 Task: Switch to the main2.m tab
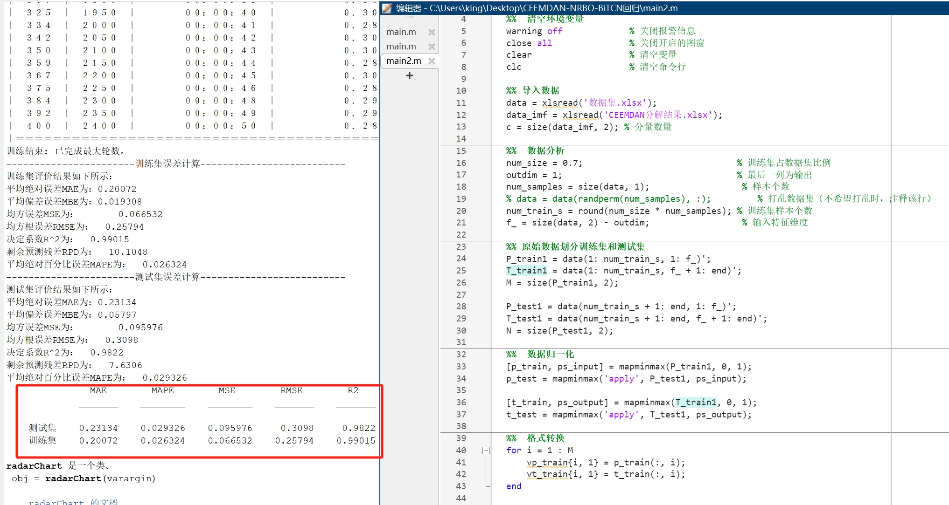coord(404,61)
